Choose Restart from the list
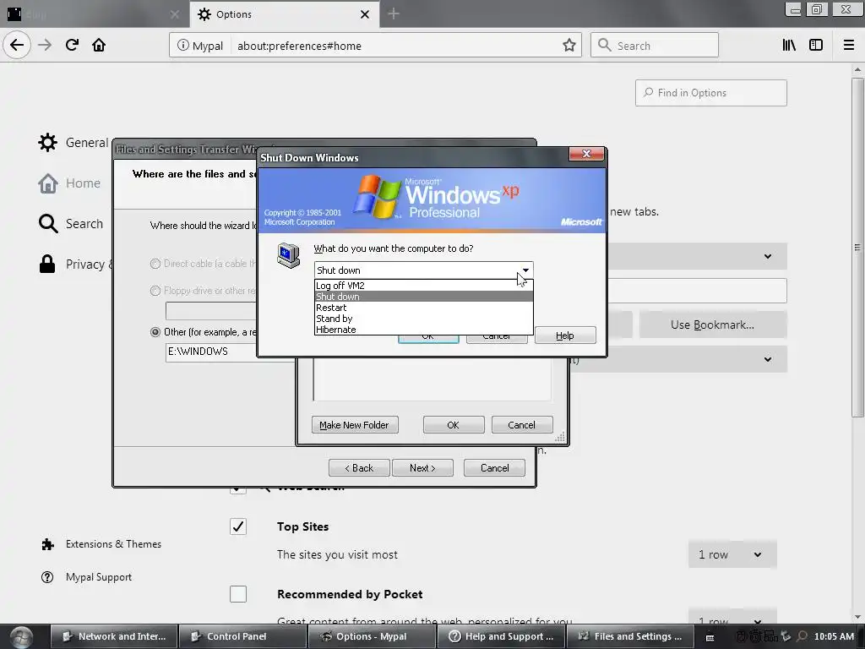Image resolution: width=865 pixels, height=649 pixels. [424, 308]
